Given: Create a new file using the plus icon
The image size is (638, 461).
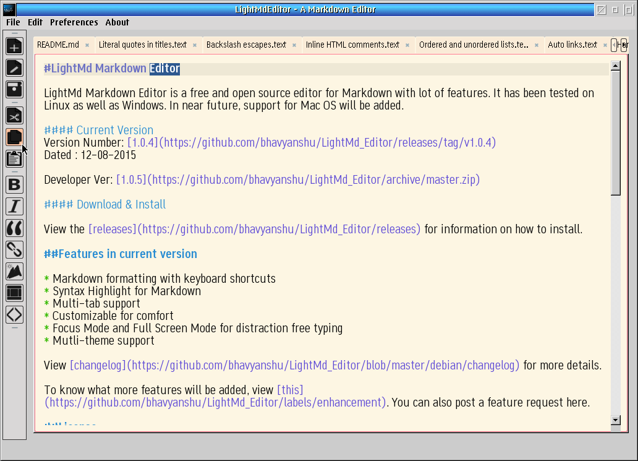Looking at the screenshot, I should point(14,45).
